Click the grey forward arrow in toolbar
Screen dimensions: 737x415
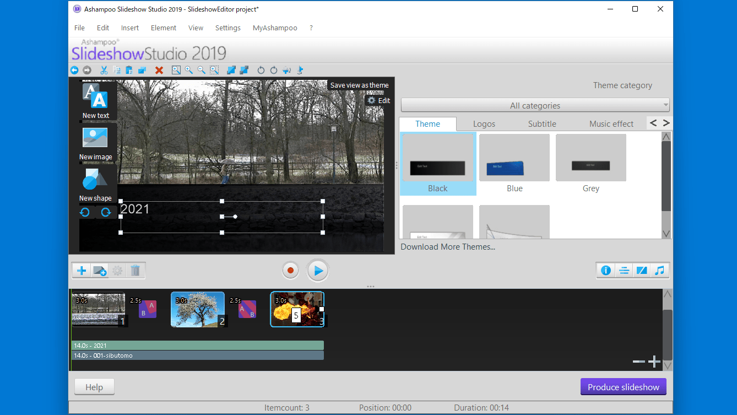87,70
